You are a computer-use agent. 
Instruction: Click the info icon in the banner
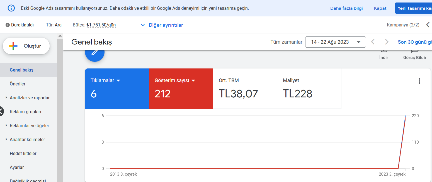click(11, 8)
